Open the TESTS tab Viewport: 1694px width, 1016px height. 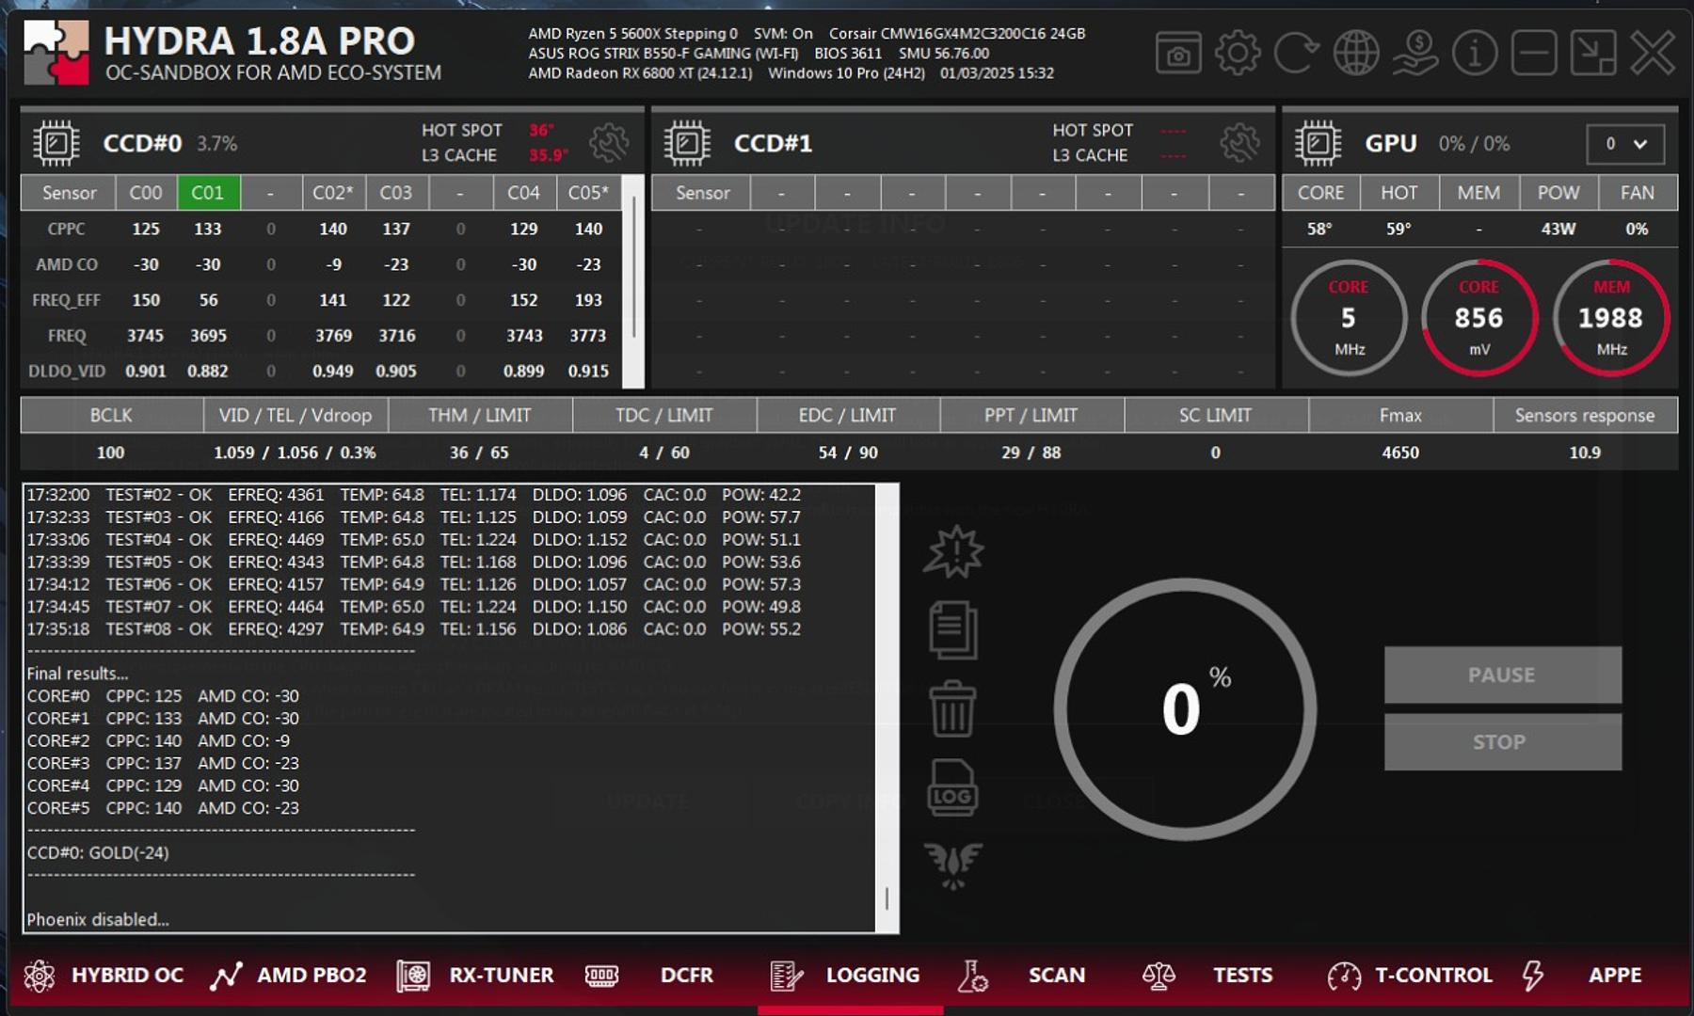(x=1242, y=976)
